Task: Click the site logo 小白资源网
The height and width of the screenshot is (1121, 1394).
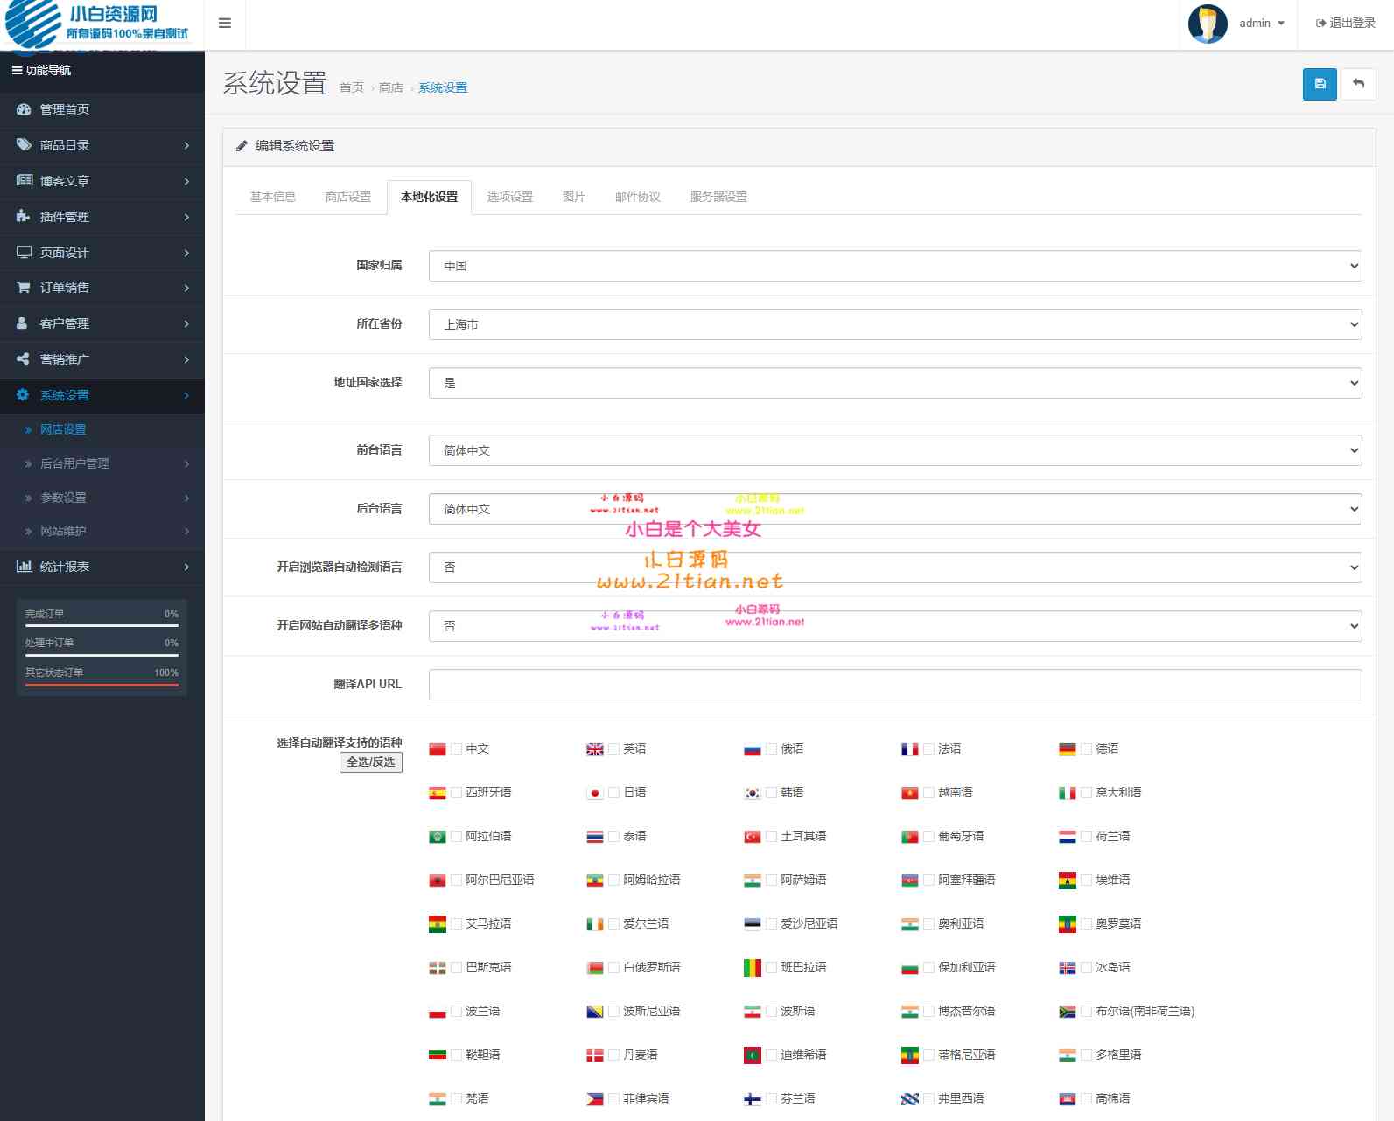Action: tap(97, 24)
